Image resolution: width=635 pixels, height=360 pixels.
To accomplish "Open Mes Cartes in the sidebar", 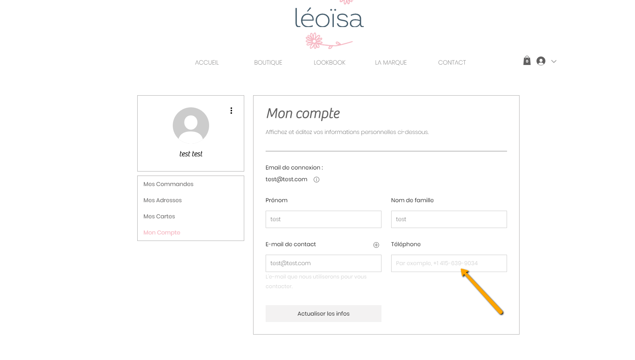I will point(159,216).
